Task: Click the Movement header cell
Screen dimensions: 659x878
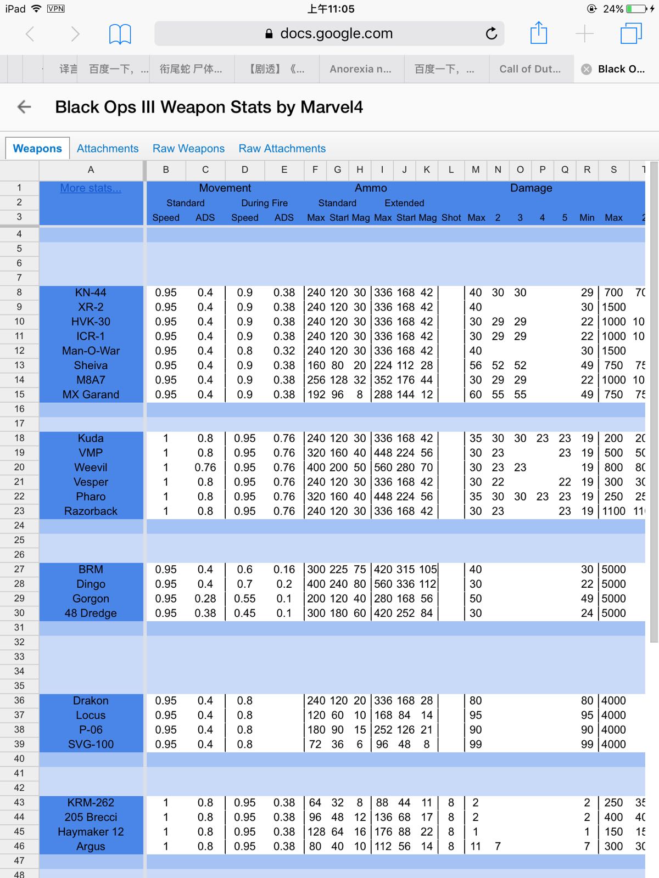Action: point(225,188)
